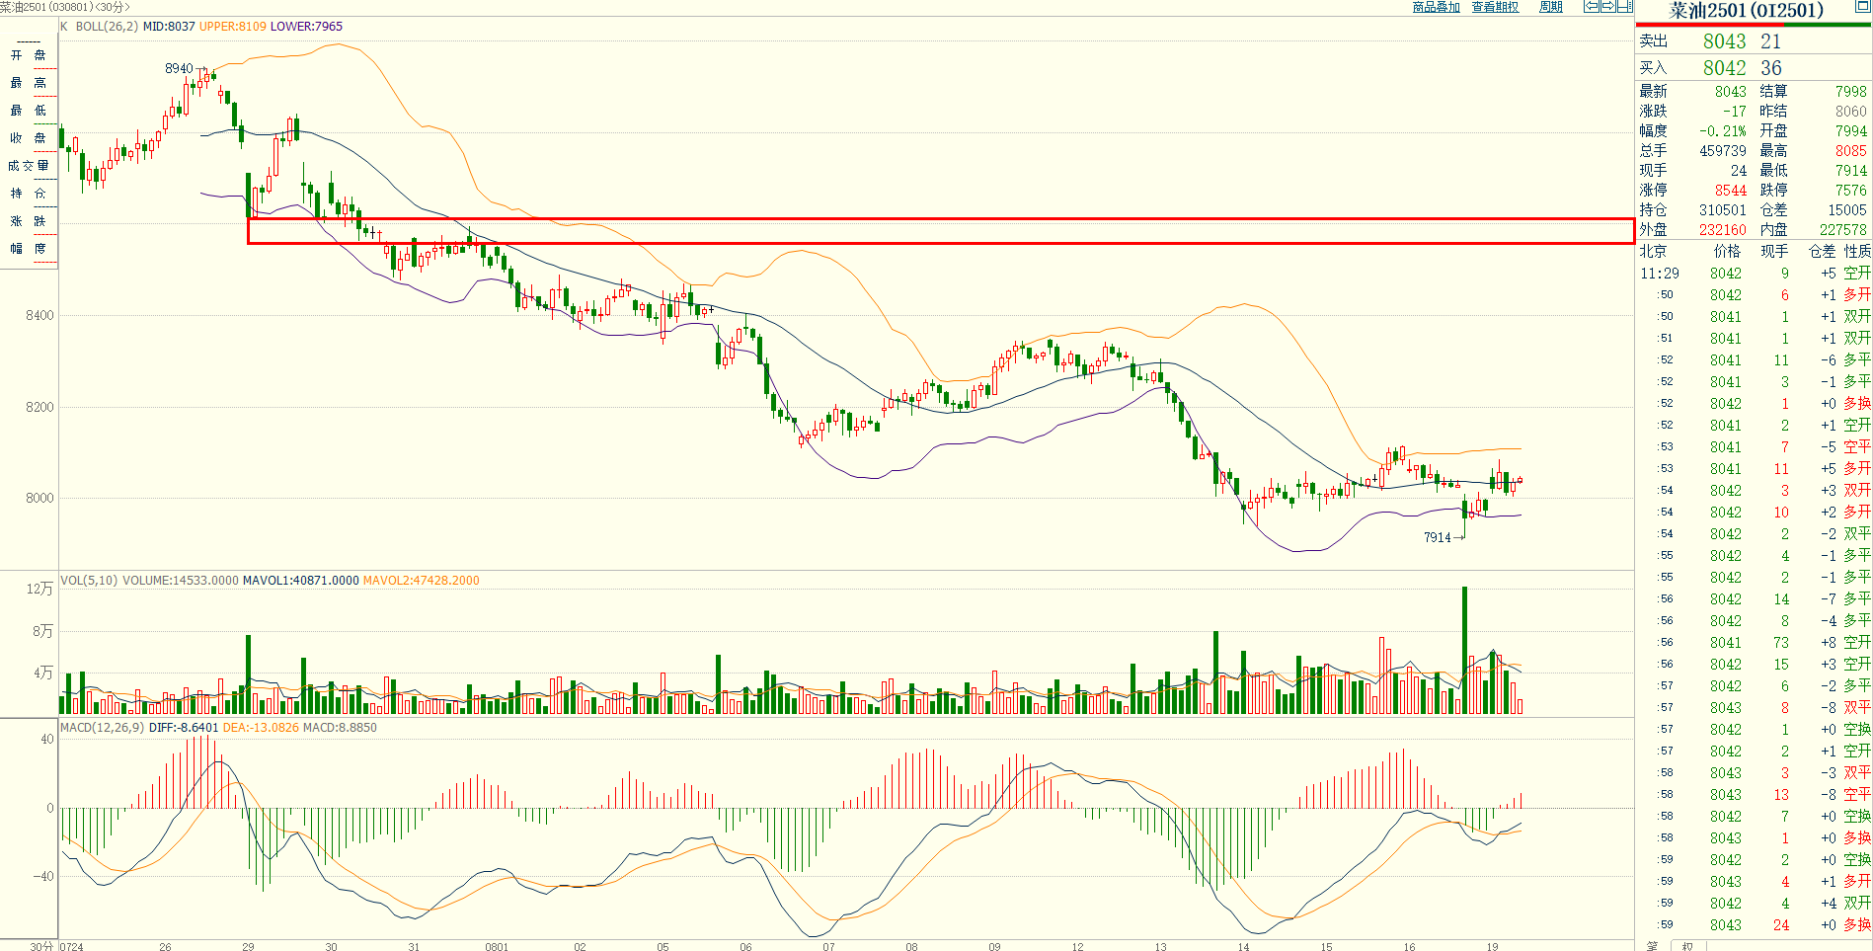Click the 价格 column header in tick list
The width and height of the screenshot is (1873, 951).
coord(1728,252)
